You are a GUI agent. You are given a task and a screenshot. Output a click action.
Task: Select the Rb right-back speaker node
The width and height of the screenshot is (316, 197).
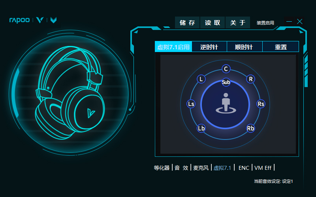(x=250, y=128)
